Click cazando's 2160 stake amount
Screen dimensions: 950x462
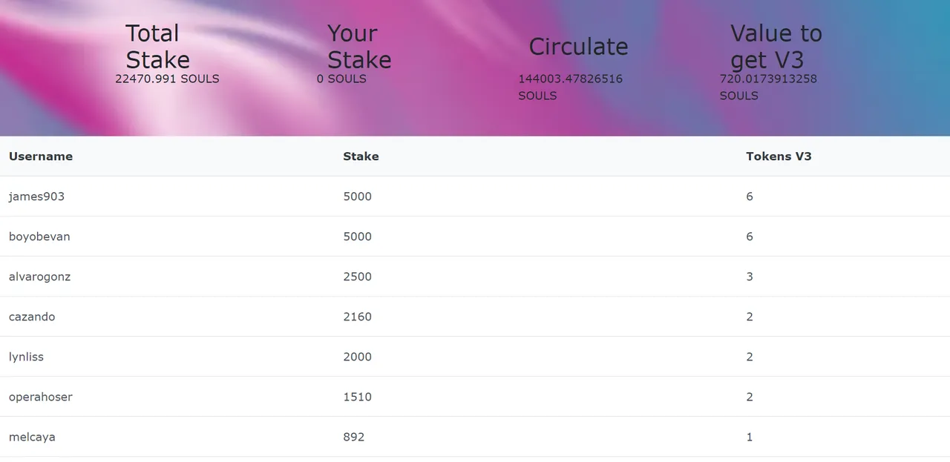[357, 317]
